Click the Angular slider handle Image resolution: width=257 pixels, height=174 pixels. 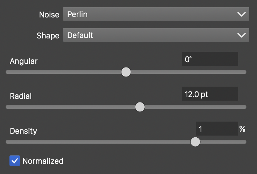coord(126,72)
